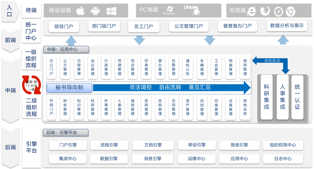
Task: Click the red circular arrows icon
Action: coord(32,85)
